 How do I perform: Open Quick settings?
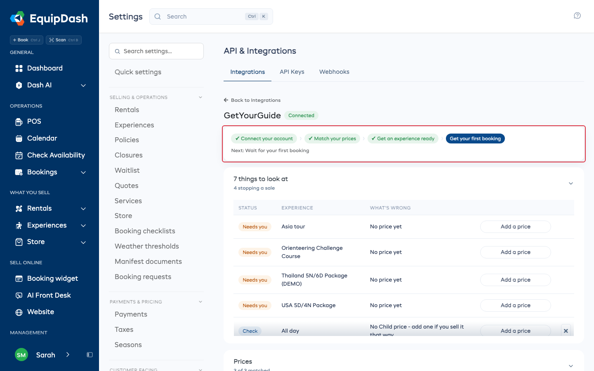coord(138,72)
